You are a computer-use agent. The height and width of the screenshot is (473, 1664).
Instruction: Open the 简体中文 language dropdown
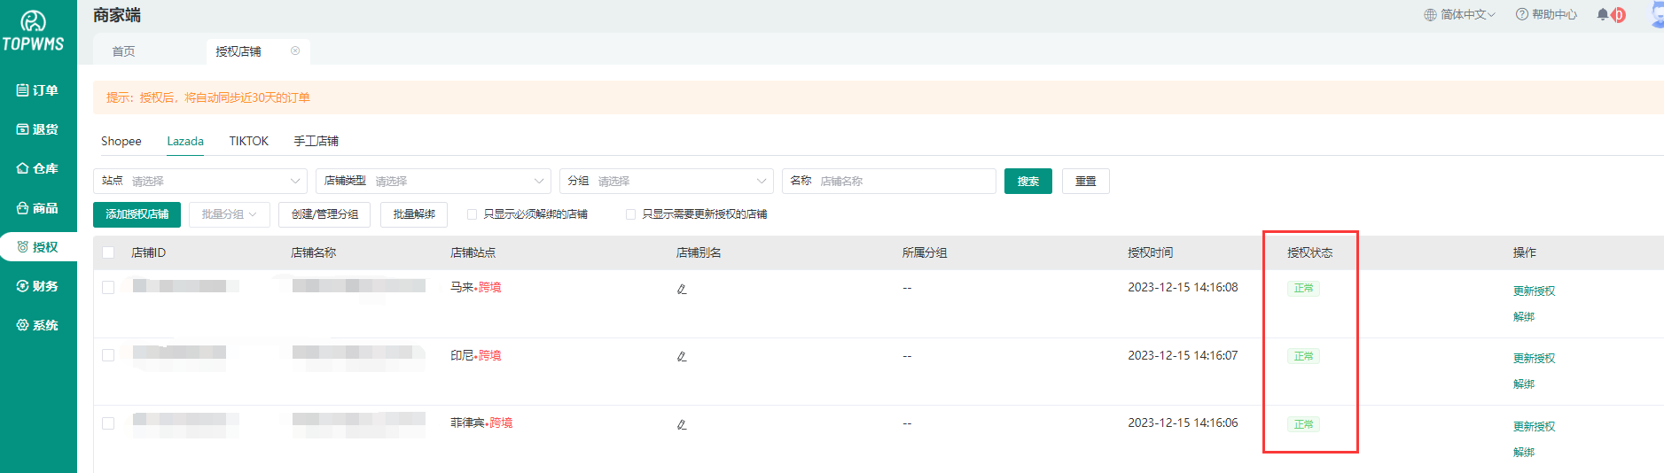click(1459, 14)
